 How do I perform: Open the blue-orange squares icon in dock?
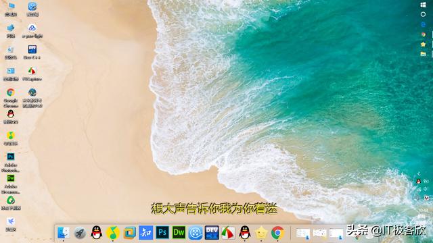tap(129, 233)
